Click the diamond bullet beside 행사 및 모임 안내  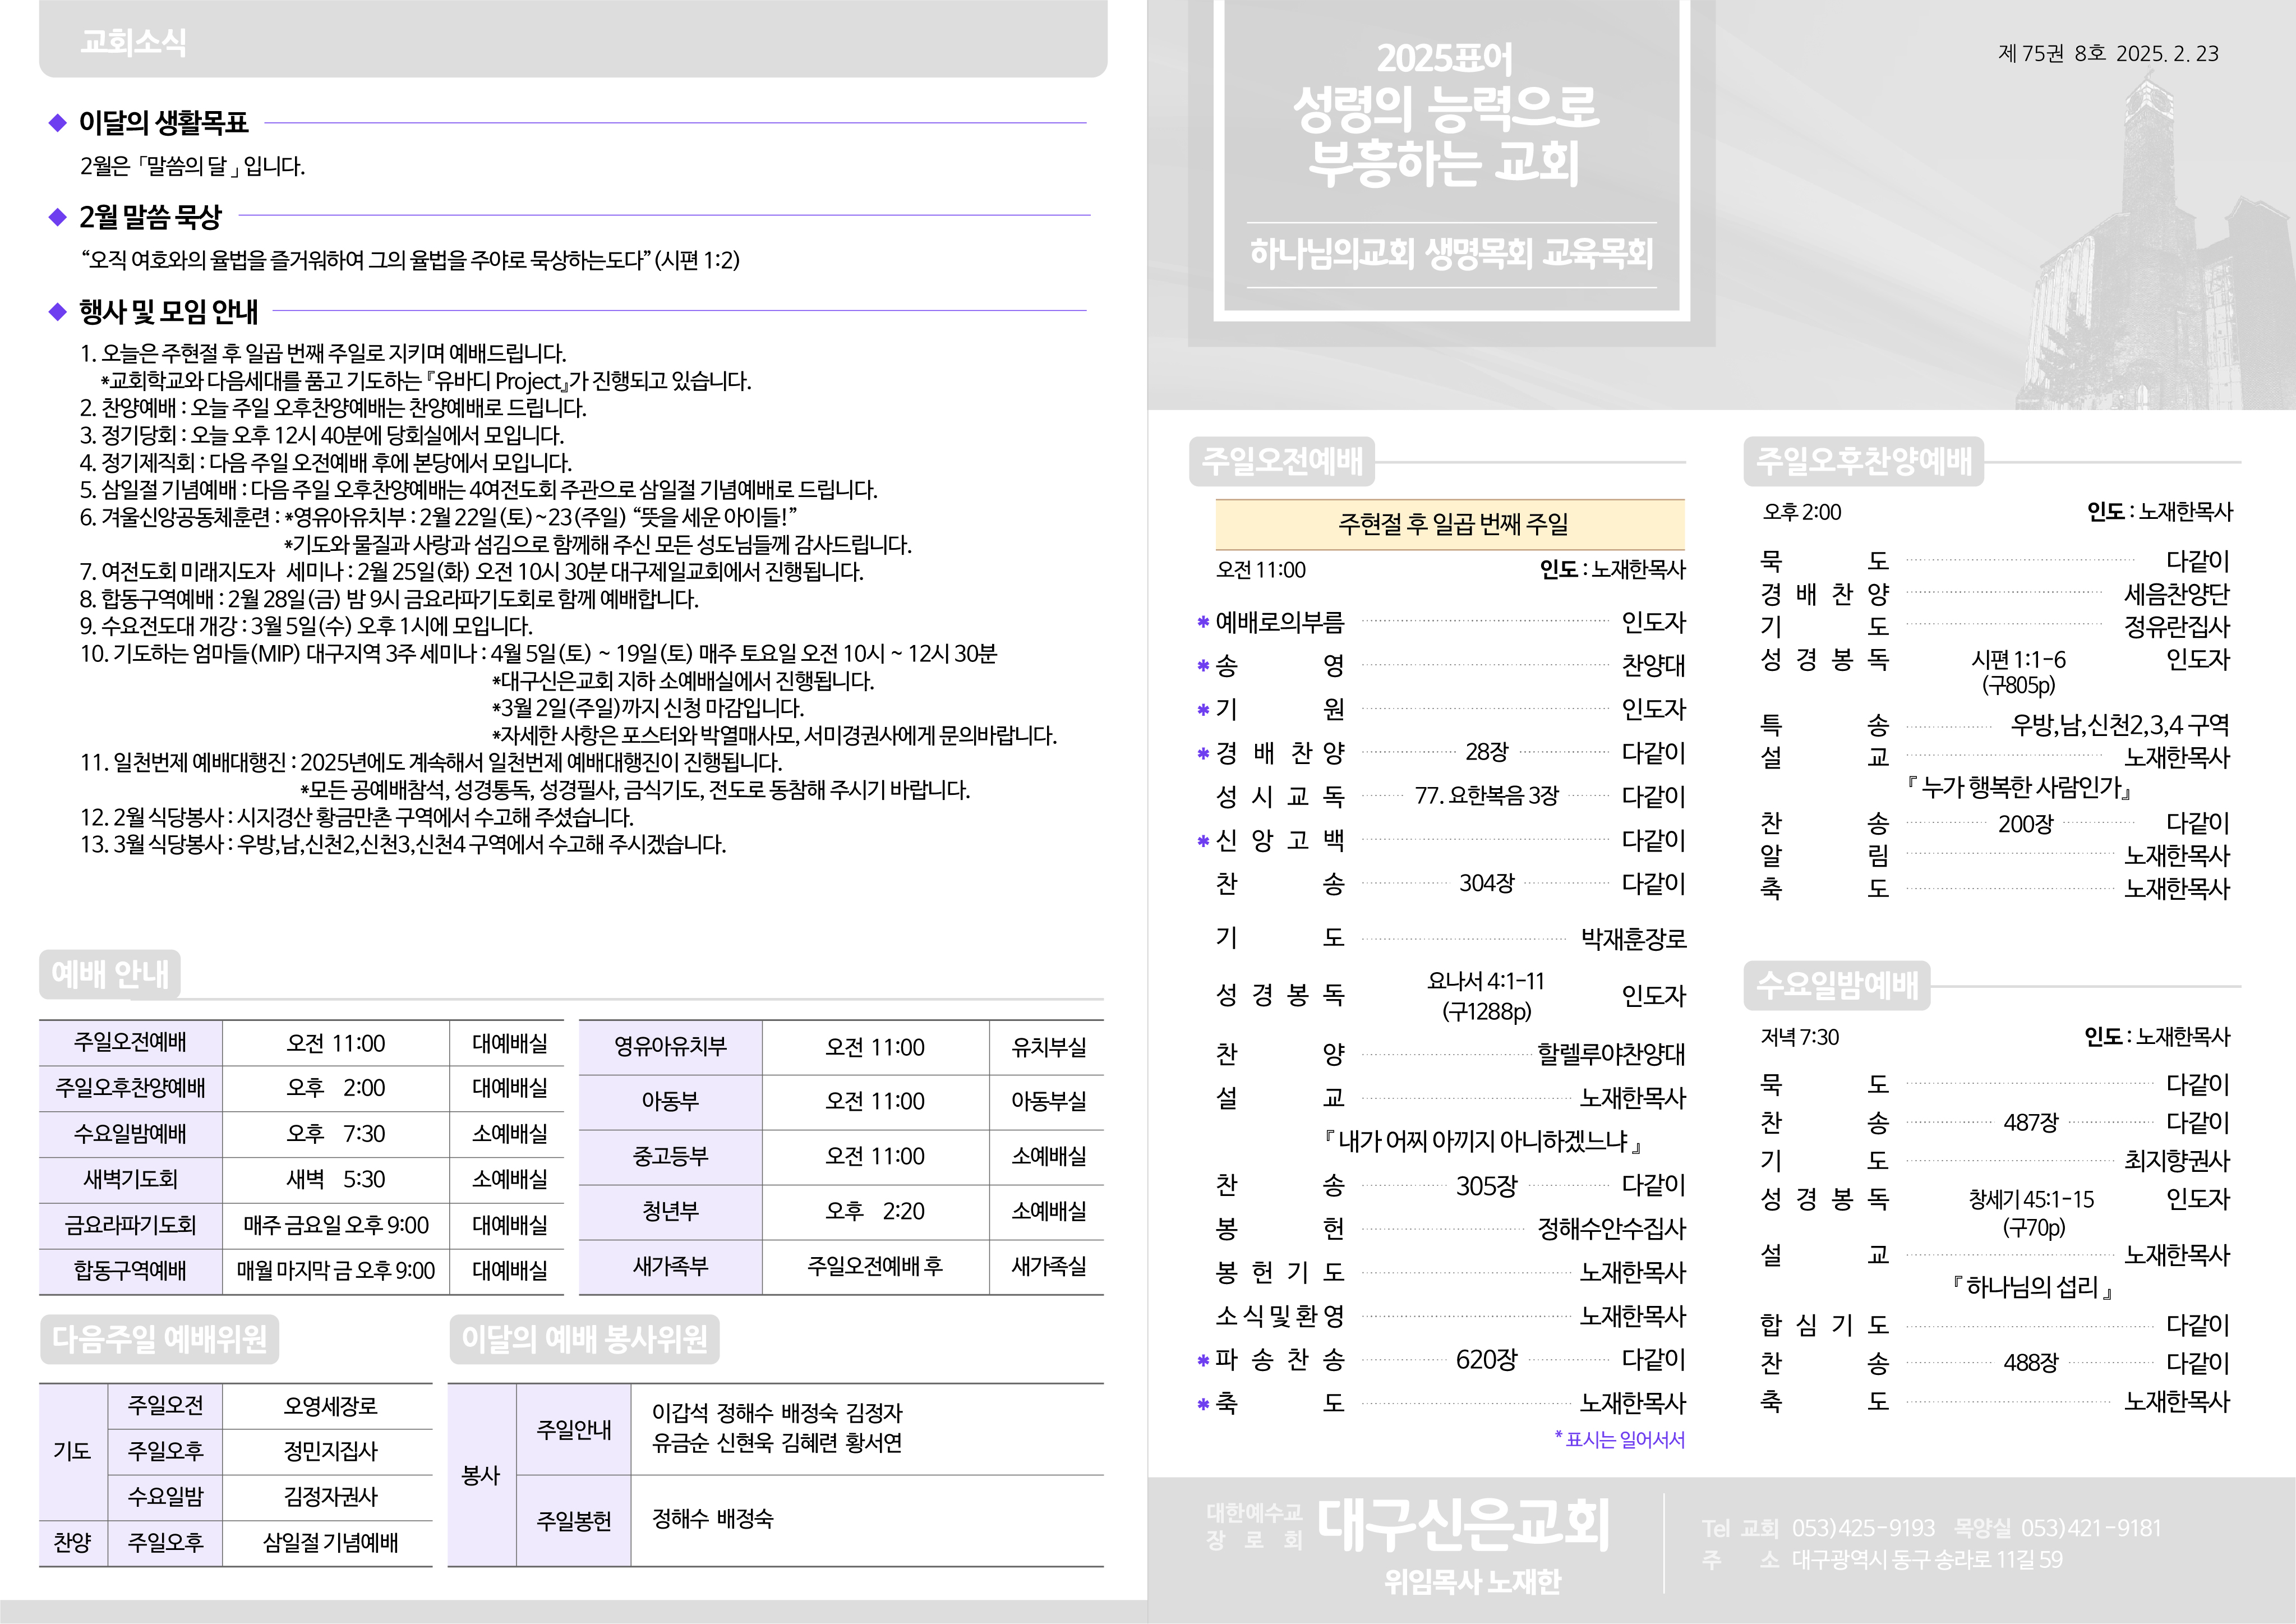point(57,312)
